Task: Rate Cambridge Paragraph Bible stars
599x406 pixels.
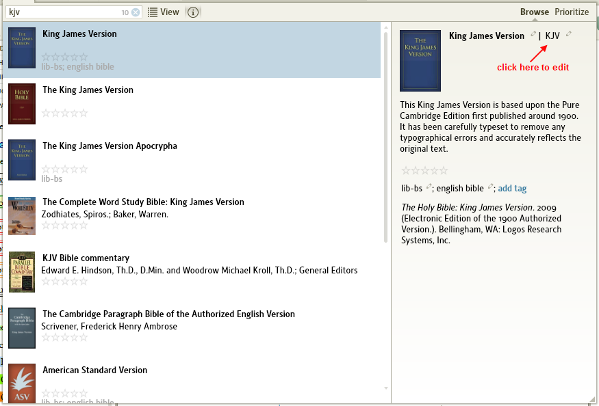Action: click(x=64, y=338)
